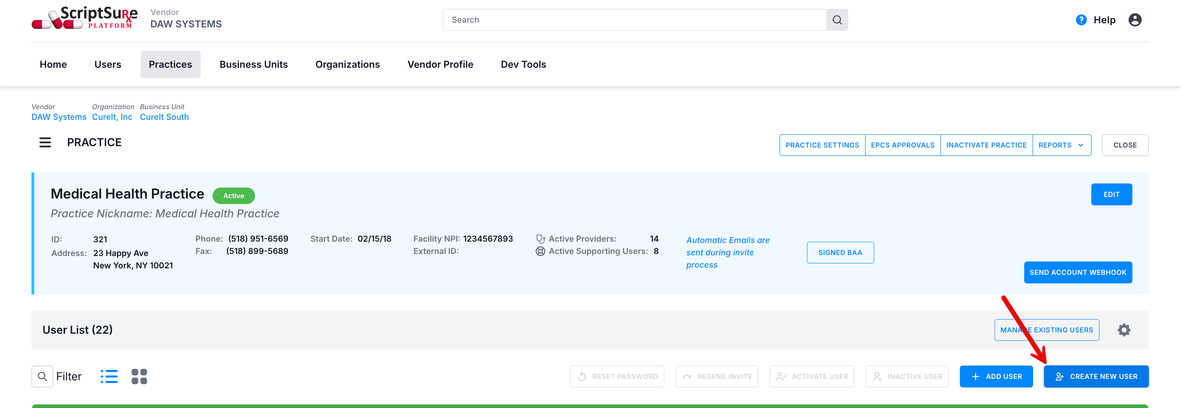This screenshot has height=408, width=1181.
Task: Click the search magnifier icon button
Action: pyautogui.click(x=837, y=20)
